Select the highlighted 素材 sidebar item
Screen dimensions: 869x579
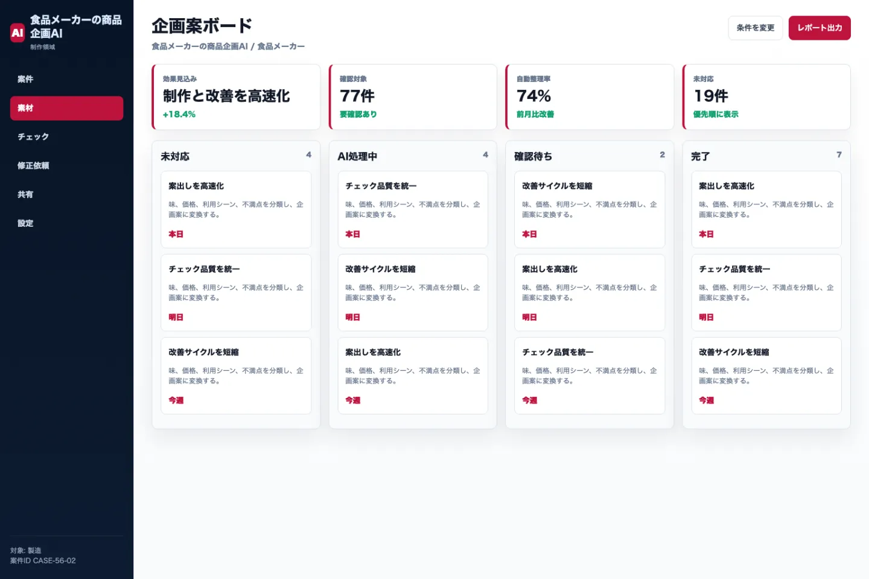pyautogui.click(x=66, y=108)
